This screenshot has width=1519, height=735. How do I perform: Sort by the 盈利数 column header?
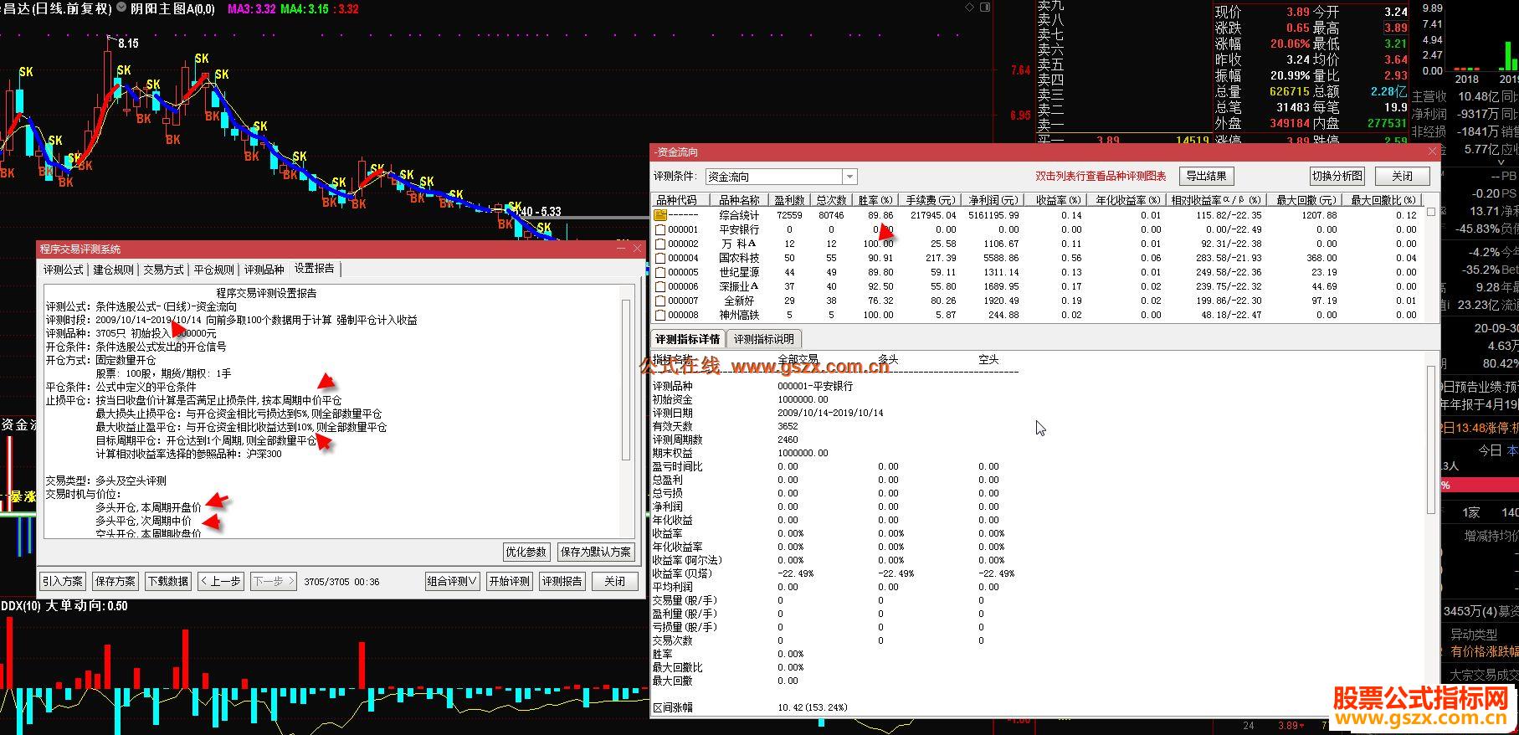(x=789, y=200)
